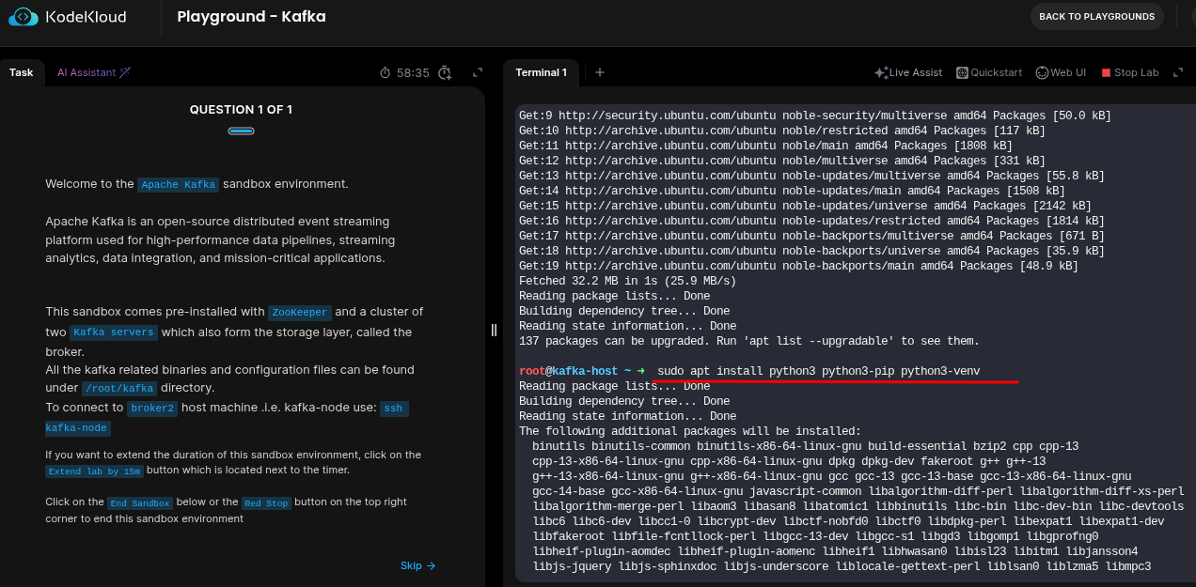Open the Task tab
The image size is (1196, 587).
point(22,72)
